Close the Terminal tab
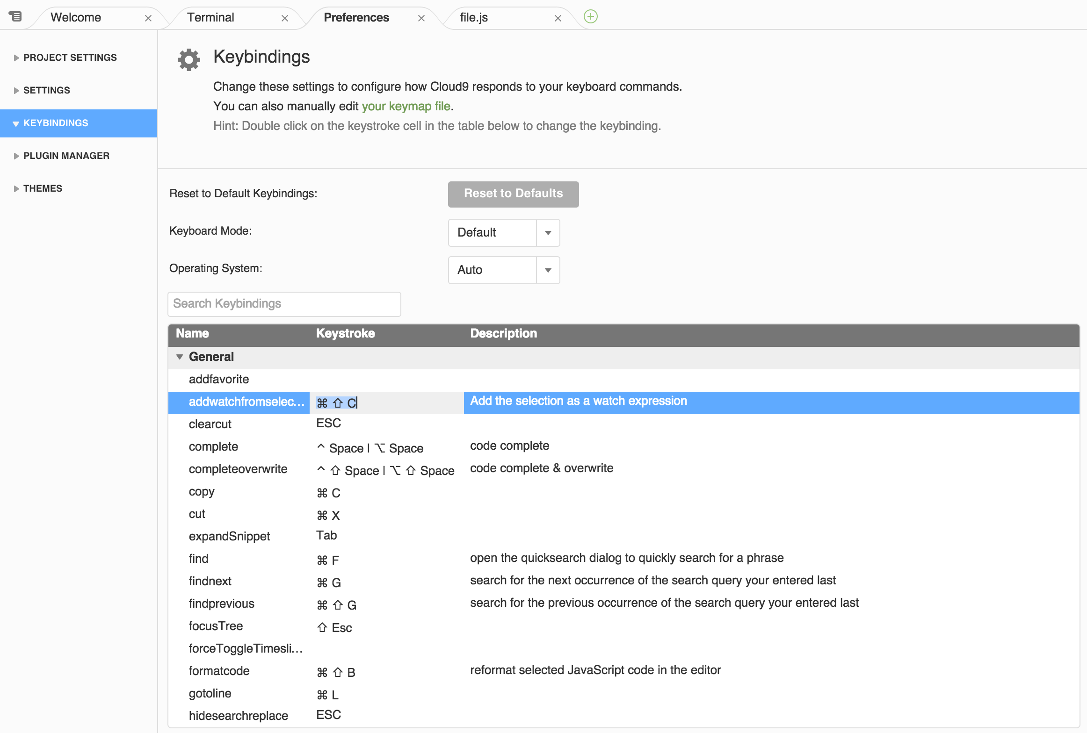 (285, 18)
